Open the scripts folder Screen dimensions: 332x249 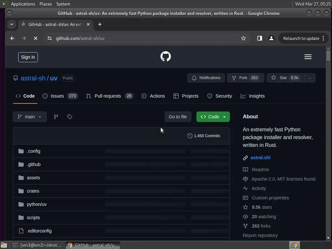point(33,218)
